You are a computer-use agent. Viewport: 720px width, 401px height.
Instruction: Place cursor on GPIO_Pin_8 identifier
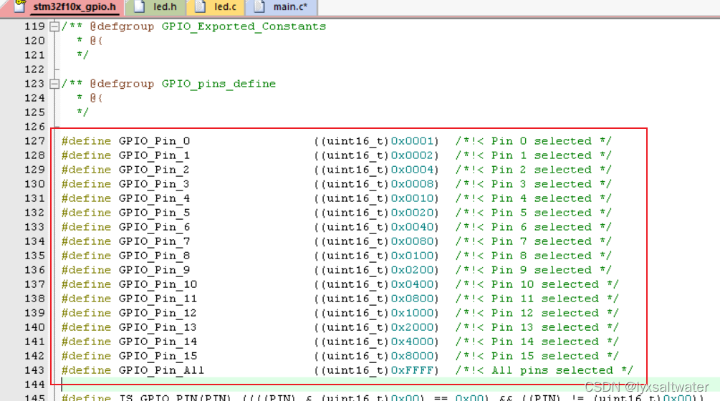[154, 256]
